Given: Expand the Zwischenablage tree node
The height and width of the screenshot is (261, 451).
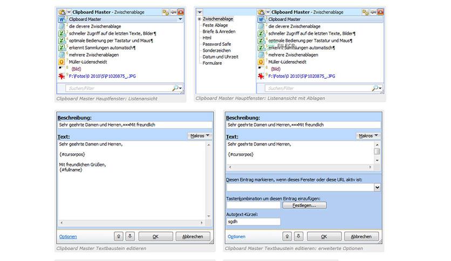Looking at the screenshot, I should pos(199,19).
